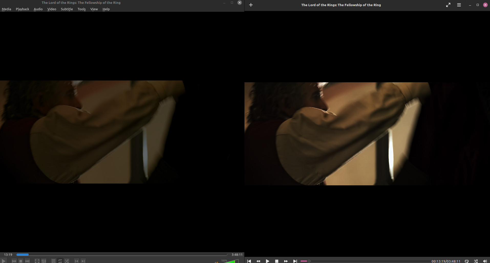Seek within the VLC blue progress bar
The image size is (490, 263).
(122, 255)
